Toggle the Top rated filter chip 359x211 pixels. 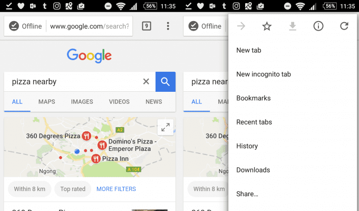point(73,189)
